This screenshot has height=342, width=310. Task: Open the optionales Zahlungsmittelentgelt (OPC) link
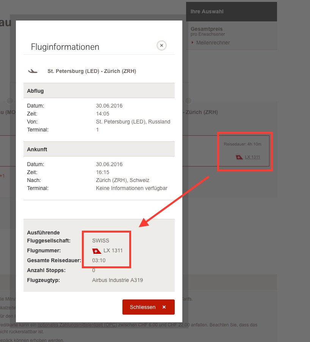coord(77,325)
